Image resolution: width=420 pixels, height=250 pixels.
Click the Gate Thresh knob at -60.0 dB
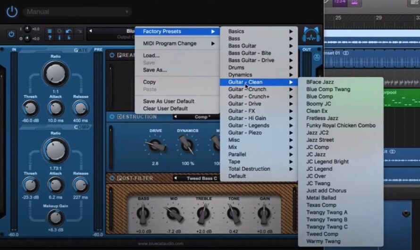(x=30, y=108)
